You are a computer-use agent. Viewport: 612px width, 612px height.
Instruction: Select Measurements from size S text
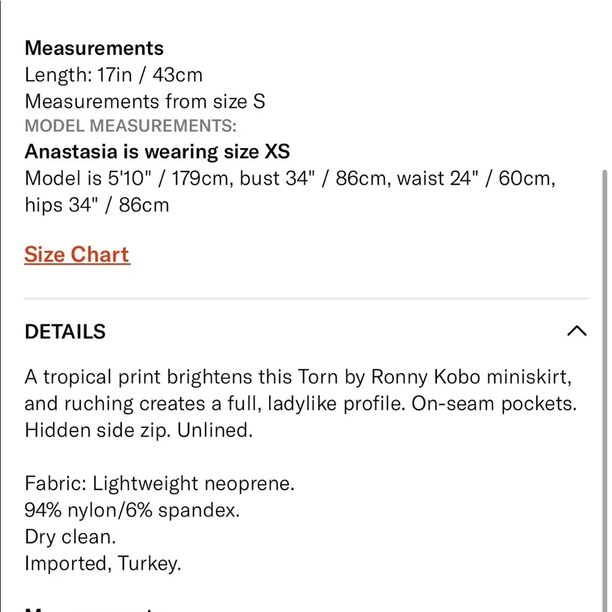pyautogui.click(x=144, y=101)
